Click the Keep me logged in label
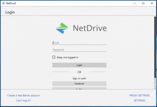157x107 pixels. pyautogui.click(x=68, y=57)
